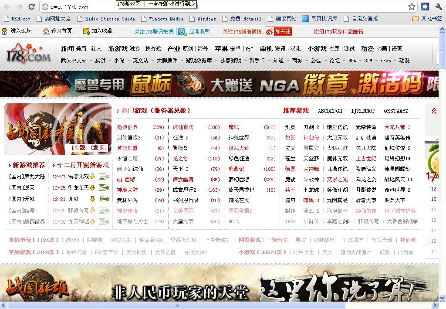Image resolution: width=446 pixels, height=309 pixels.
Task: Open the 其他书签 bookmarks folder
Action: click(x=428, y=19)
